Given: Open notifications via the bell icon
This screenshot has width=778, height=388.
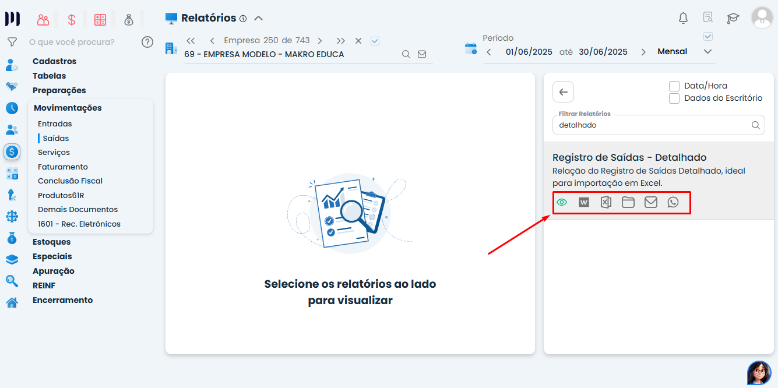Looking at the screenshot, I should [x=682, y=18].
